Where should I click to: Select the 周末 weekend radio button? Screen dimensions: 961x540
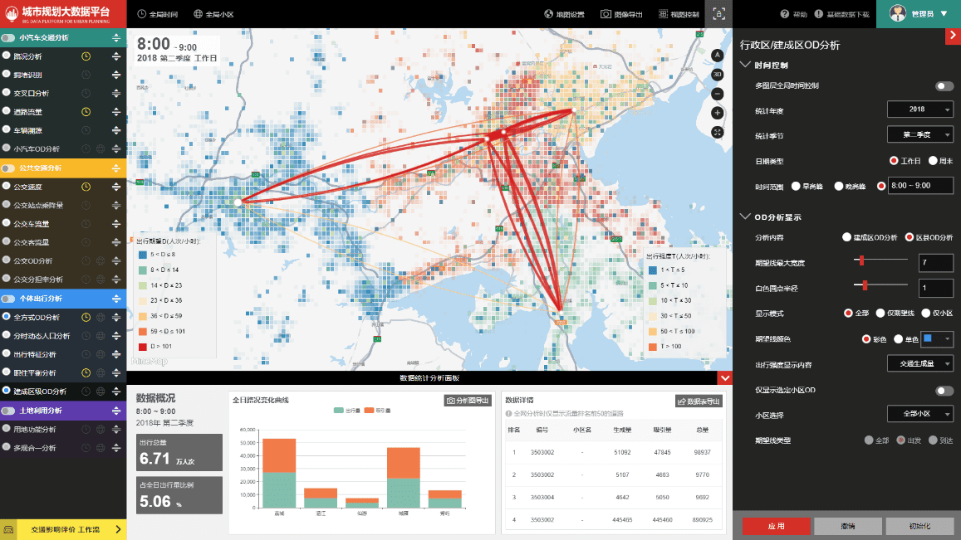[934, 161]
